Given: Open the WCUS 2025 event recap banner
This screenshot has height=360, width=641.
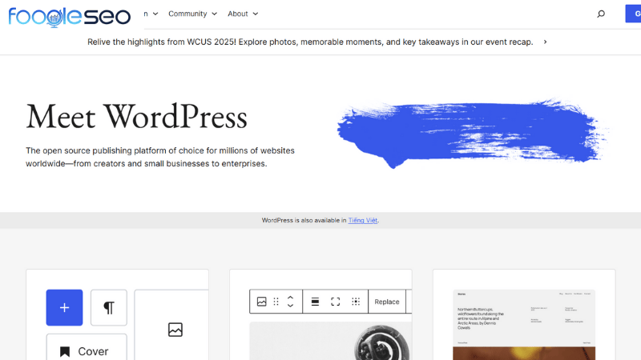Looking at the screenshot, I should pos(310,42).
